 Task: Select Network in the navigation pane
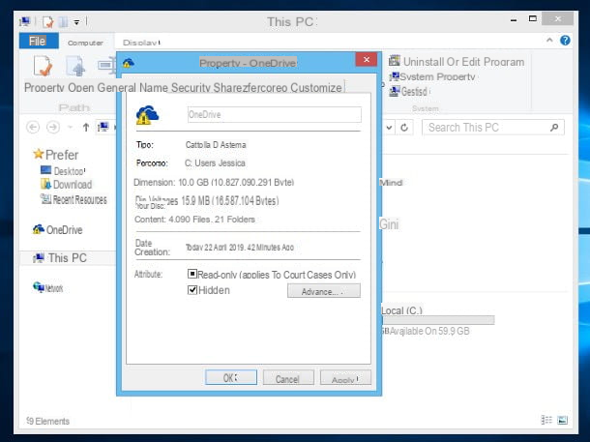point(47,288)
